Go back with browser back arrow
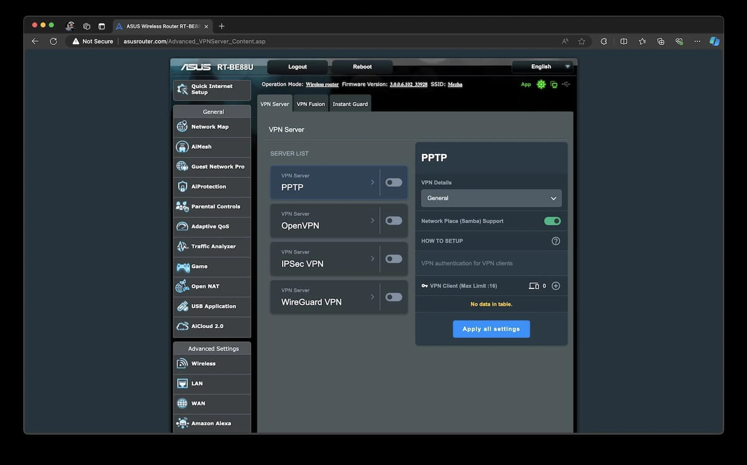 click(x=35, y=41)
